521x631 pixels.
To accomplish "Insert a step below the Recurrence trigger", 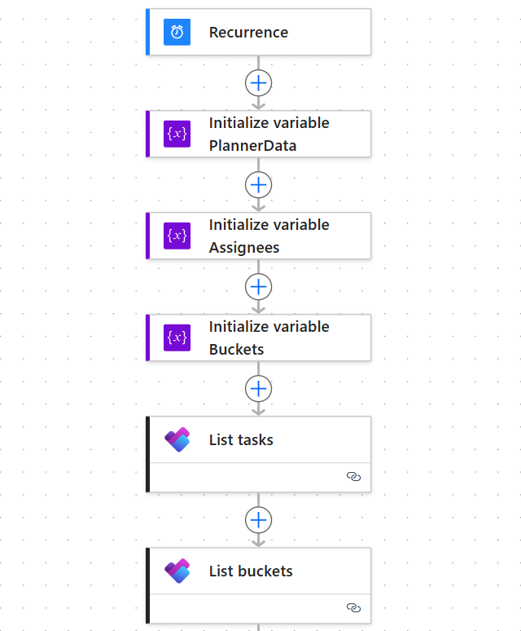I will pyautogui.click(x=258, y=83).
